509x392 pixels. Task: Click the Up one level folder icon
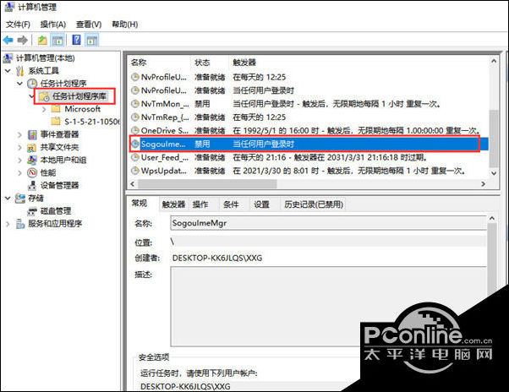pyautogui.click(x=42, y=41)
